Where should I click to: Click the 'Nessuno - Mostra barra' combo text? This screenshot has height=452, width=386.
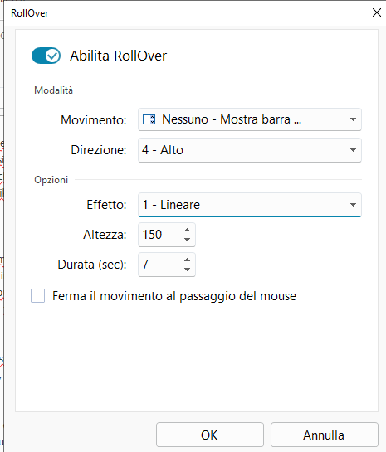232,119
